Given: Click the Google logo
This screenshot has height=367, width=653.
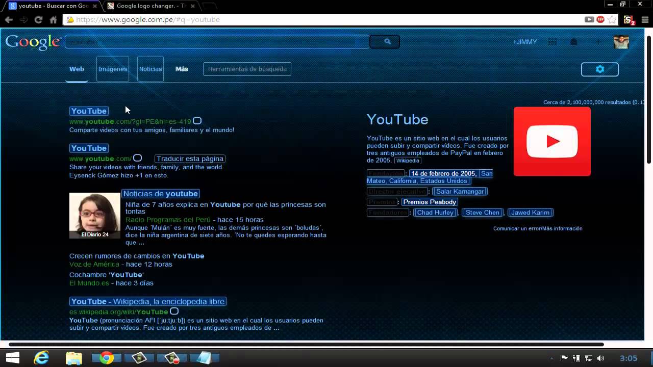Looking at the screenshot, I should [x=33, y=42].
